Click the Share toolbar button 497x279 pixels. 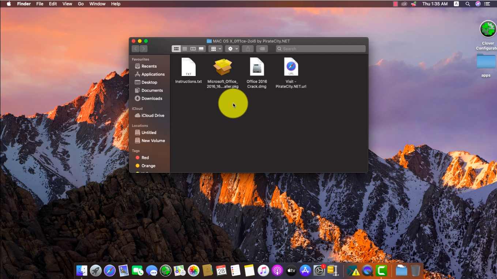(x=248, y=49)
